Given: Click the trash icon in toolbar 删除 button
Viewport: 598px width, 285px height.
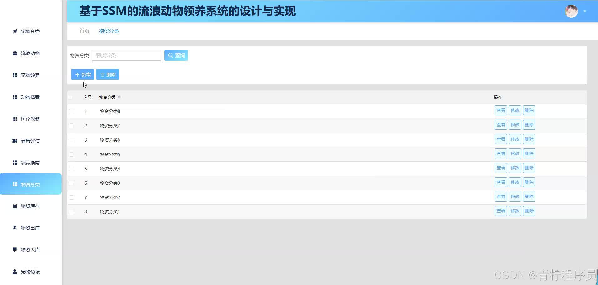Looking at the screenshot, I should pos(102,74).
